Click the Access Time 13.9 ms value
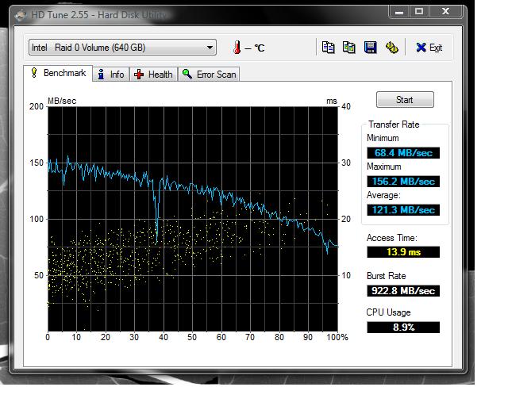508x406 pixels. tap(403, 252)
